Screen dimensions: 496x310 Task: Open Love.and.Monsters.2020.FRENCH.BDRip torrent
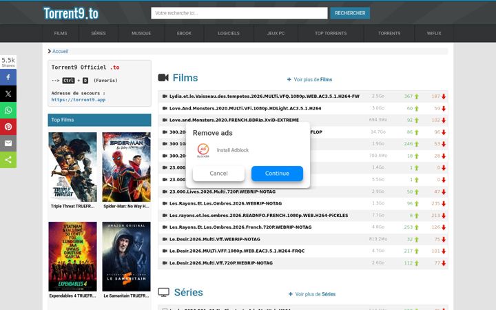point(234,120)
